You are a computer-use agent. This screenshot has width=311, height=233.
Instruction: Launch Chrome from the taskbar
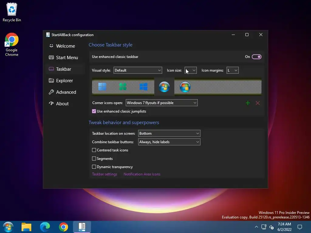63,227
